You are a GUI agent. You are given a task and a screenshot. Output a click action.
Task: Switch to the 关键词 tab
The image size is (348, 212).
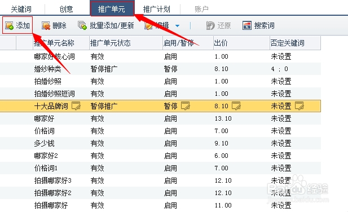pos(21,9)
